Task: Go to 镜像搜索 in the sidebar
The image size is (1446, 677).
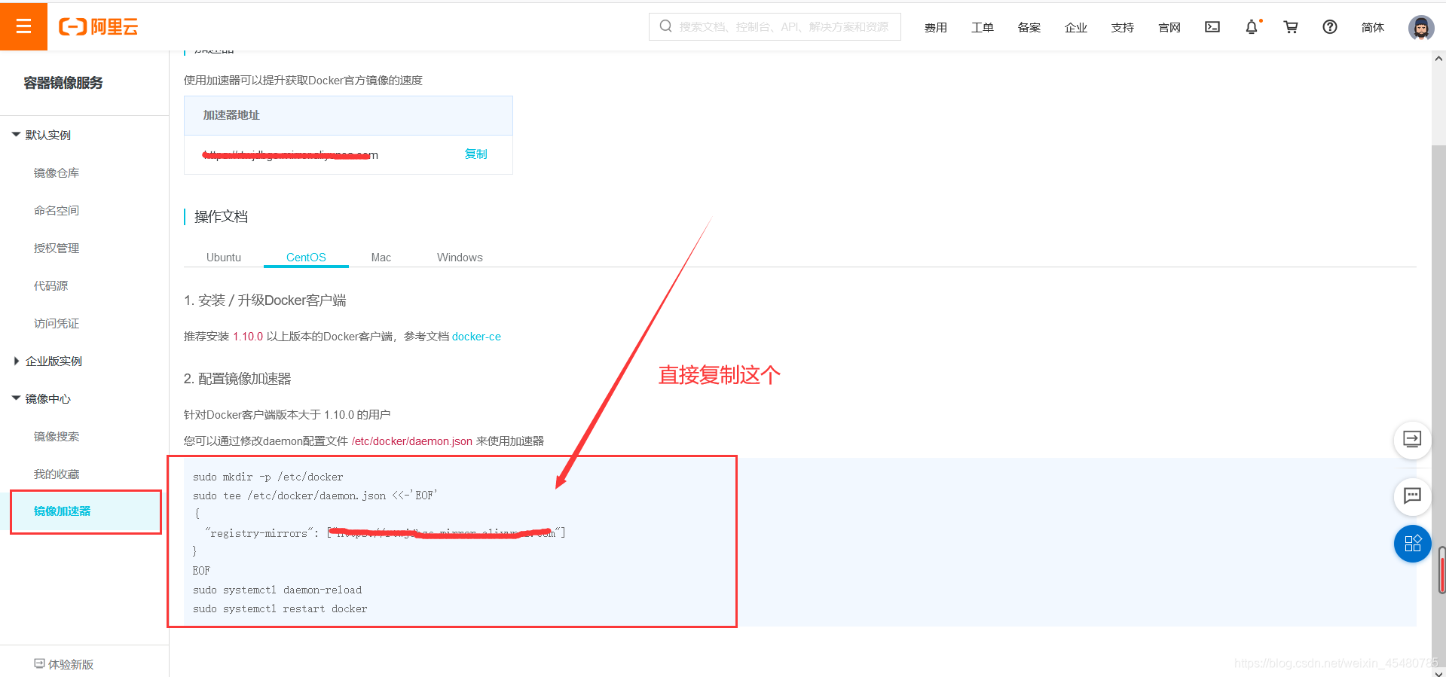Action: [57, 436]
